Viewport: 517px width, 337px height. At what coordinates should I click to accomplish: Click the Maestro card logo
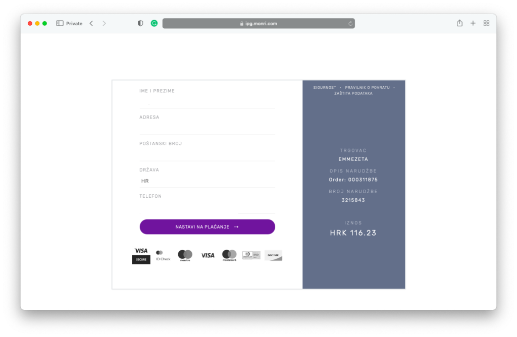point(185,255)
